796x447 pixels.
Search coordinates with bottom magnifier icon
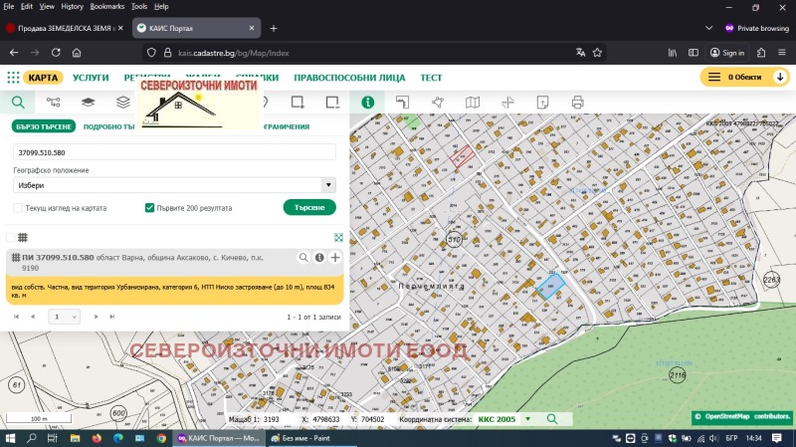click(x=552, y=419)
